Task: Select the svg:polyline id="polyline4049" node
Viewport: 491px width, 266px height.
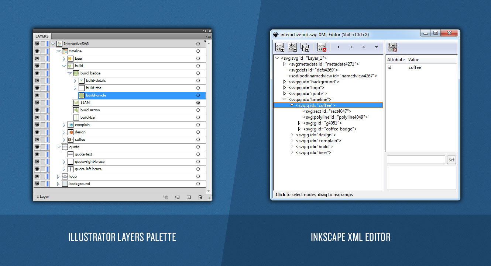Action: (x=335, y=117)
